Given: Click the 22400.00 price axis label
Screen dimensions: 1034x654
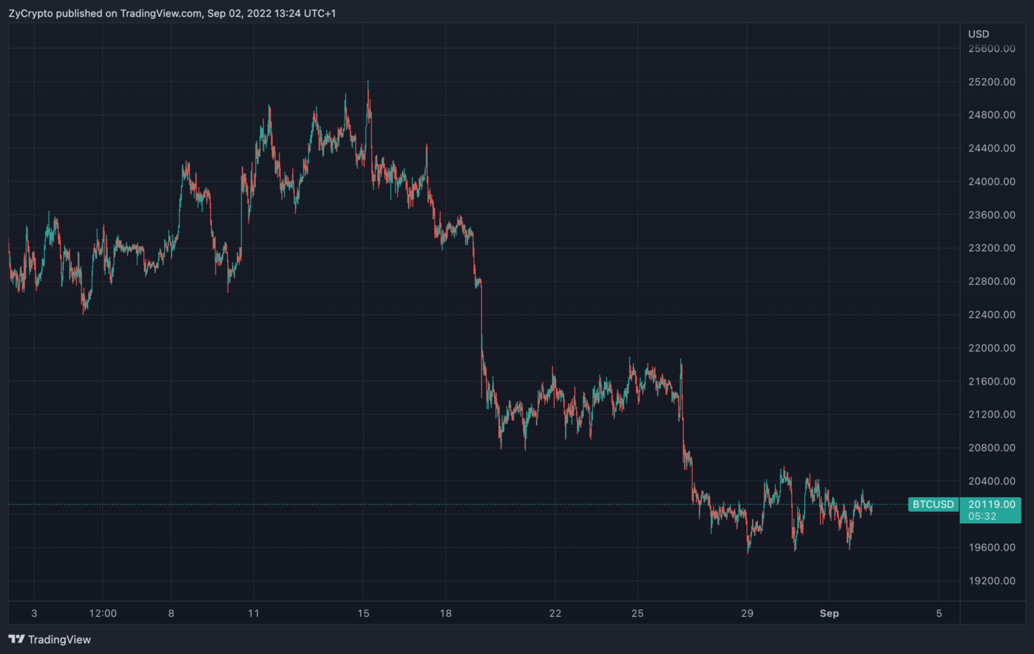Looking at the screenshot, I should click(992, 315).
